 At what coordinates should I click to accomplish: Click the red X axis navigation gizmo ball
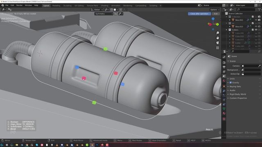click(210, 24)
